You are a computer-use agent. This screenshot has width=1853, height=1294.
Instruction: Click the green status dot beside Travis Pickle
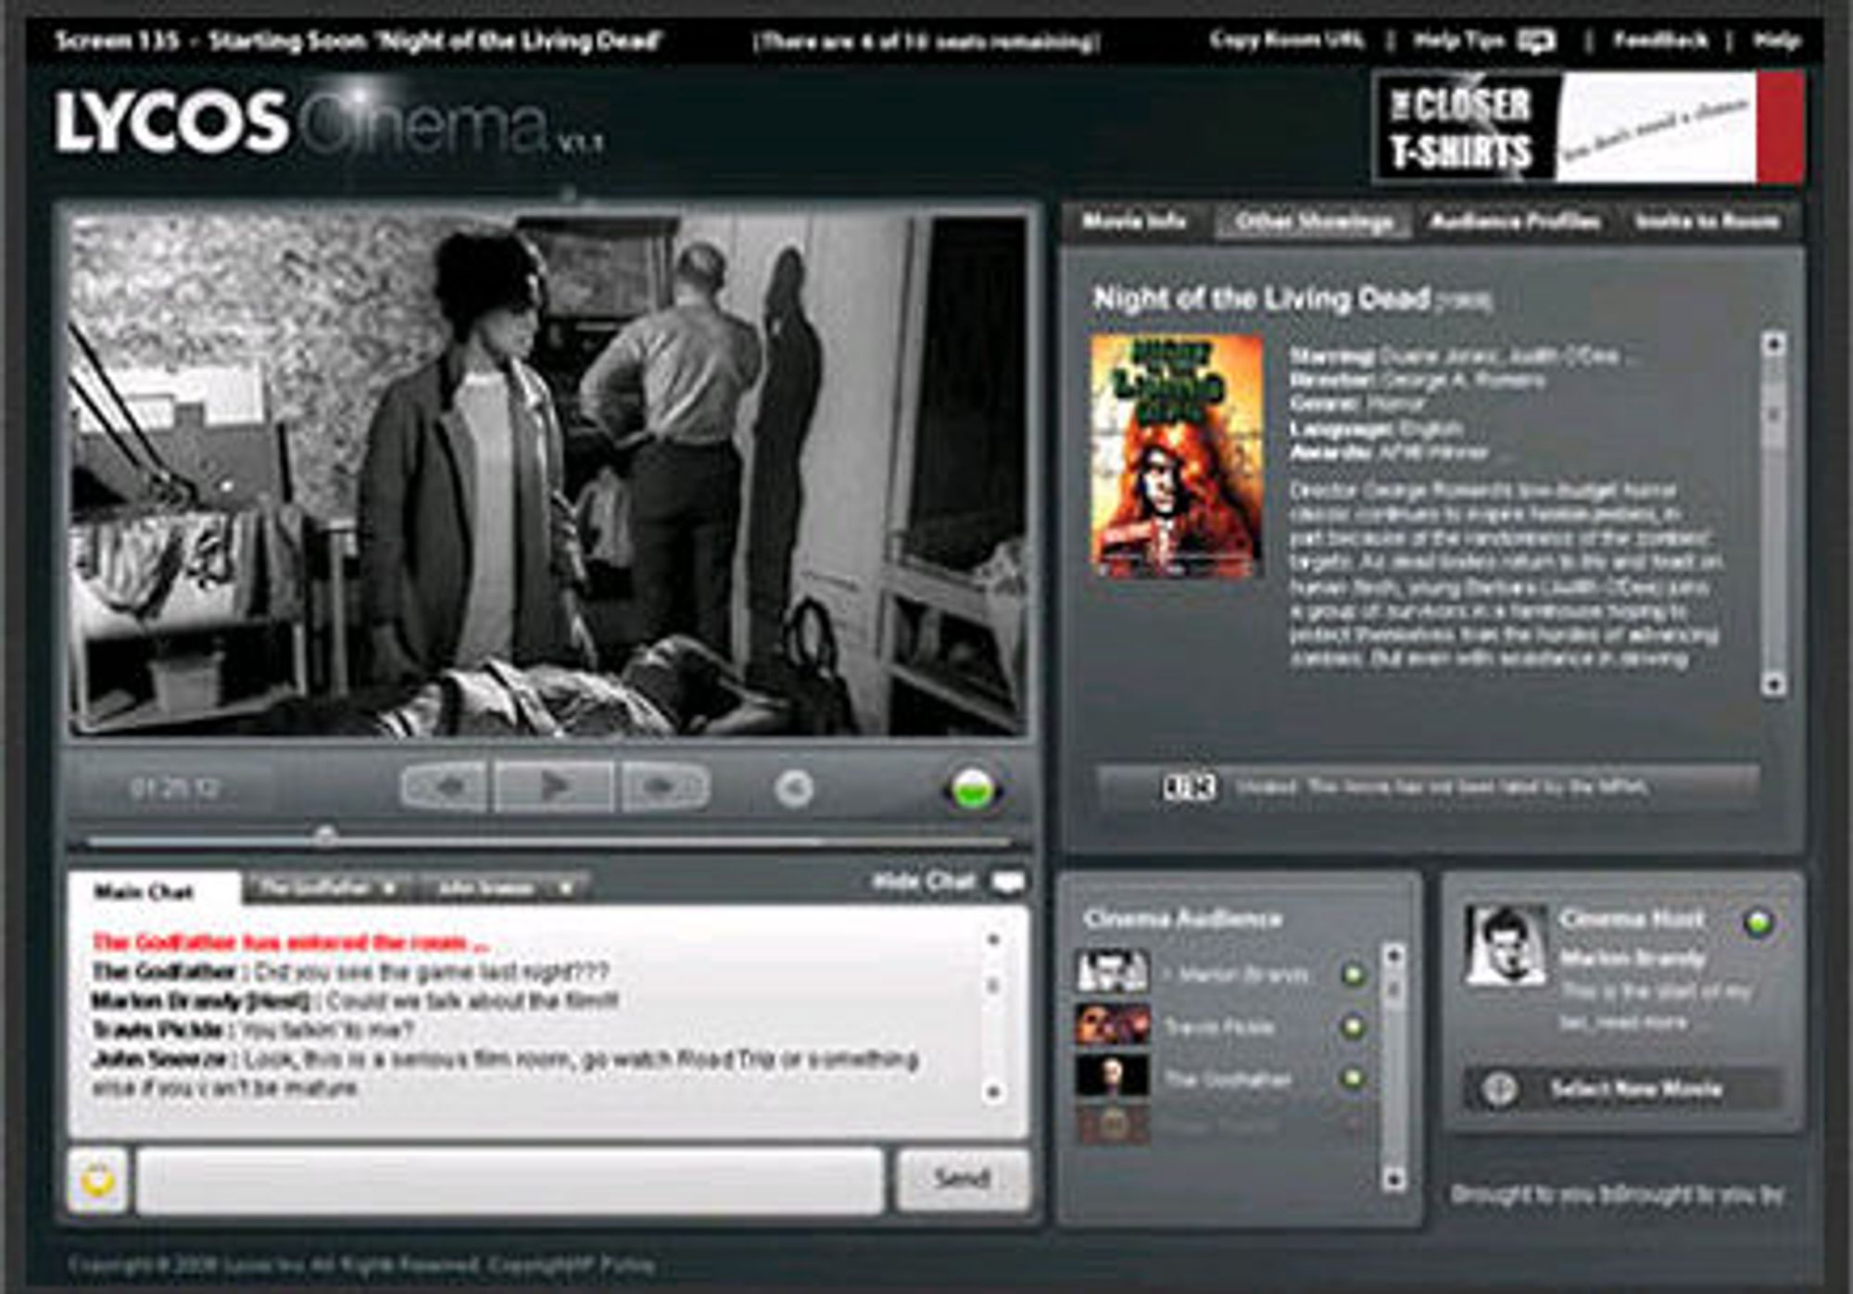1354,1026
